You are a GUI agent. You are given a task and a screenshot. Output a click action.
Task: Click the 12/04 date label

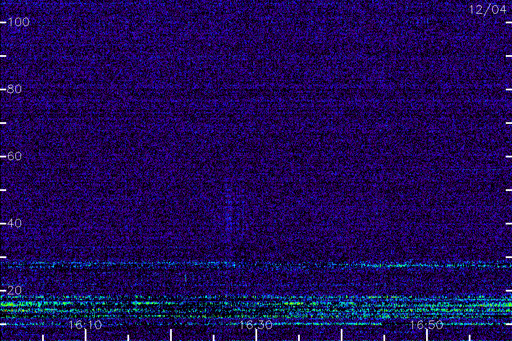click(x=488, y=10)
